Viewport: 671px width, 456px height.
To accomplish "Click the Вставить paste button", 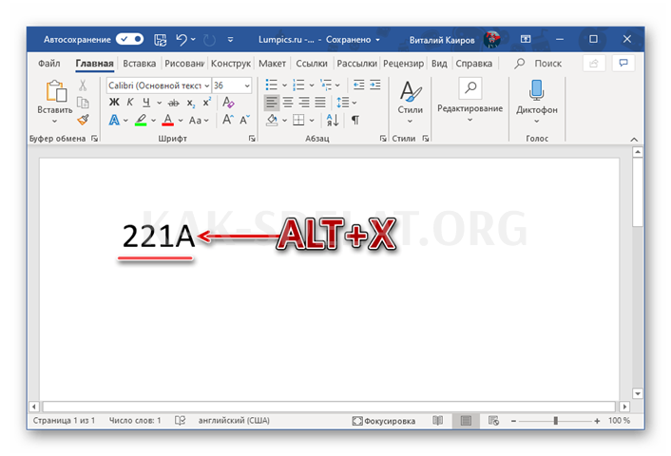I will point(56,96).
